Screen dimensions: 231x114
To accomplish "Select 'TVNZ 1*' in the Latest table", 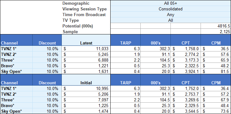I will pos(16,49).
